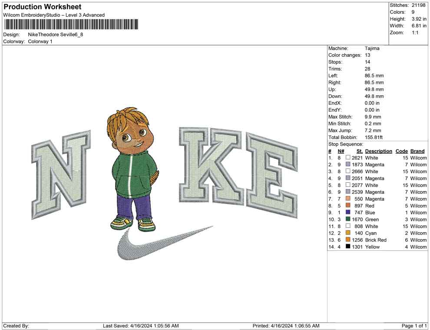Click the white swatch beside 2077 stitches
The image size is (430, 330).
point(348,184)
